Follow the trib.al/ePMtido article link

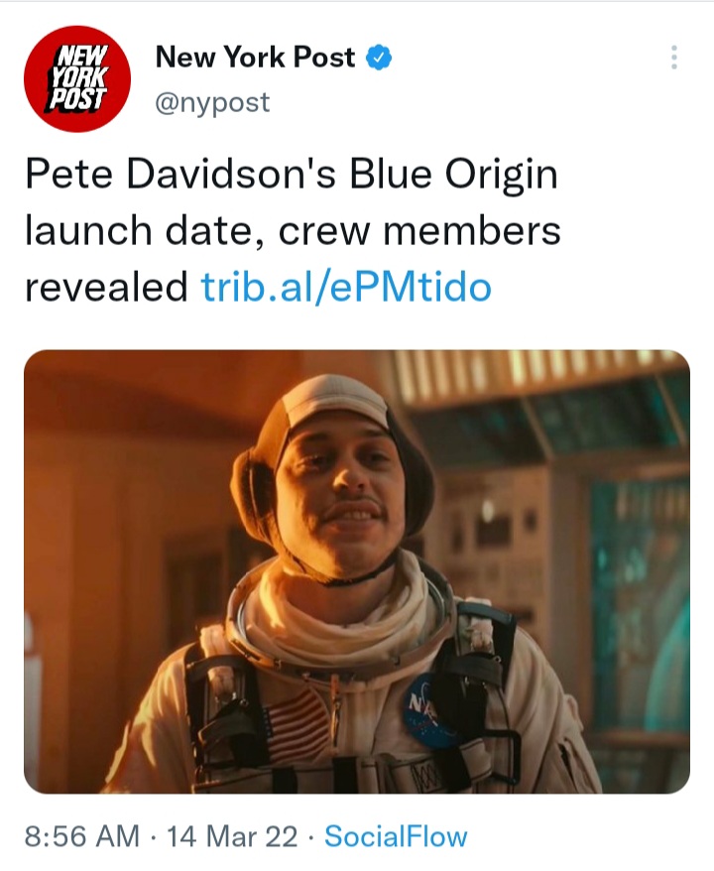pyautogui.click(x=346, y=287)
